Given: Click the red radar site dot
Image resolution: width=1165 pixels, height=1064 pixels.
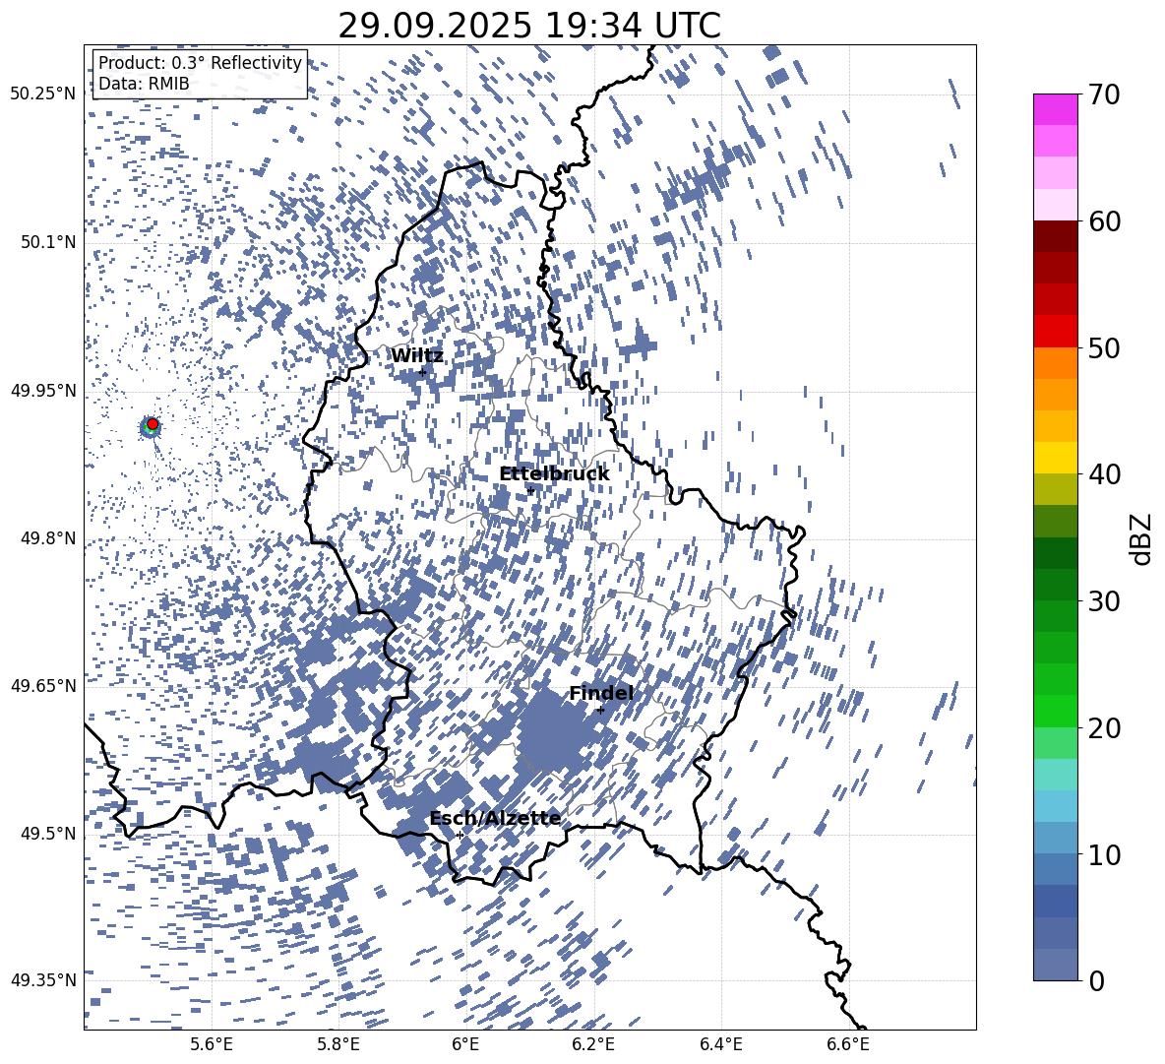Looking at the screenshot, I should click(x=153, y=423).
